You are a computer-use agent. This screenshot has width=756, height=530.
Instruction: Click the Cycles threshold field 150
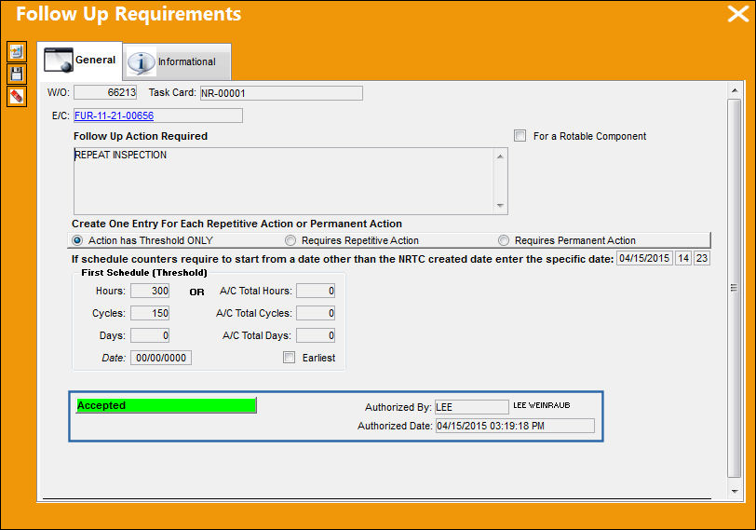click(x=150, y=313)
